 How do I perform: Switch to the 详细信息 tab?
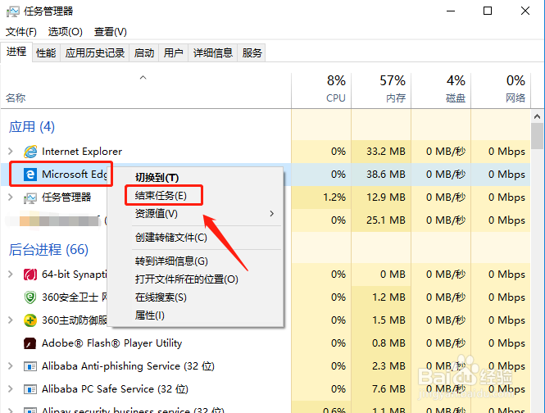pyautogui.click(x=213, y=53)
